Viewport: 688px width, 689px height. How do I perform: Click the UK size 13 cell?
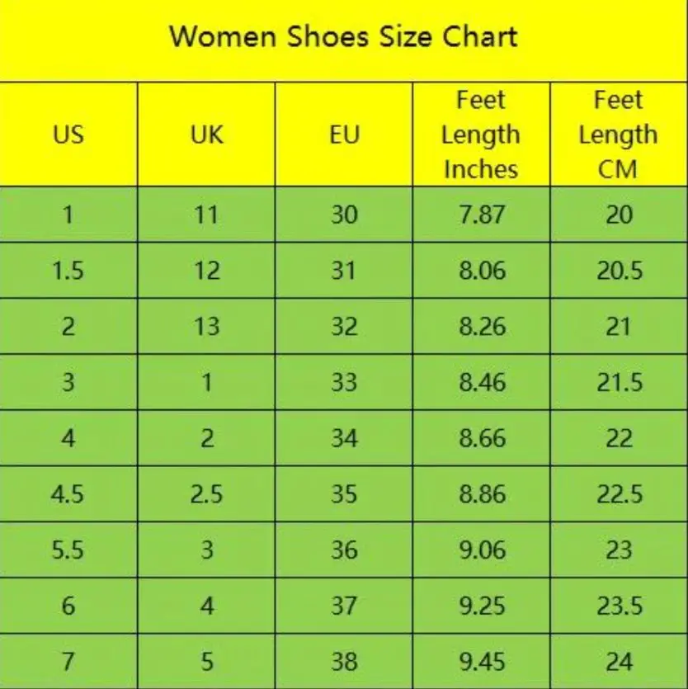pos(206,327)
